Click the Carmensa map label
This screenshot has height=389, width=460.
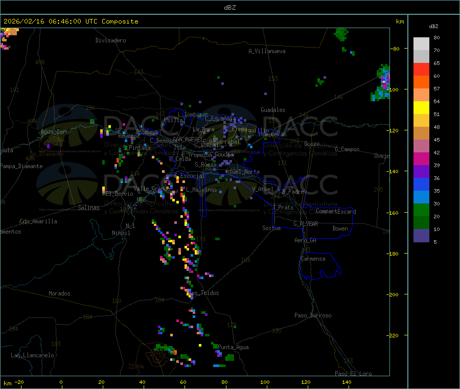pos(313,259)
